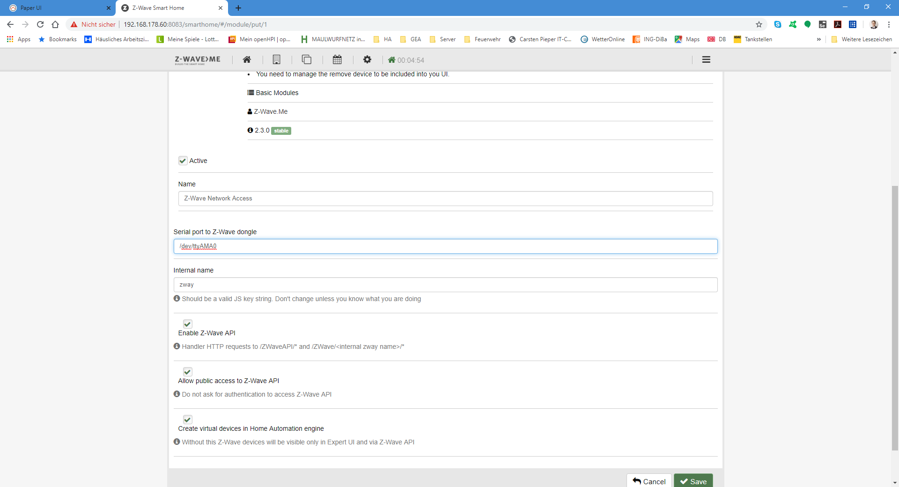Close the Z-Wave Smart Home tab
Viewport: 899px width, 487px height.
(221, 8)
